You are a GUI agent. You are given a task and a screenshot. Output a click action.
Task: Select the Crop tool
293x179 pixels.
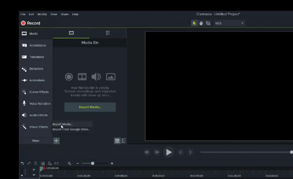pyautogui.click(x=208, y=23)
